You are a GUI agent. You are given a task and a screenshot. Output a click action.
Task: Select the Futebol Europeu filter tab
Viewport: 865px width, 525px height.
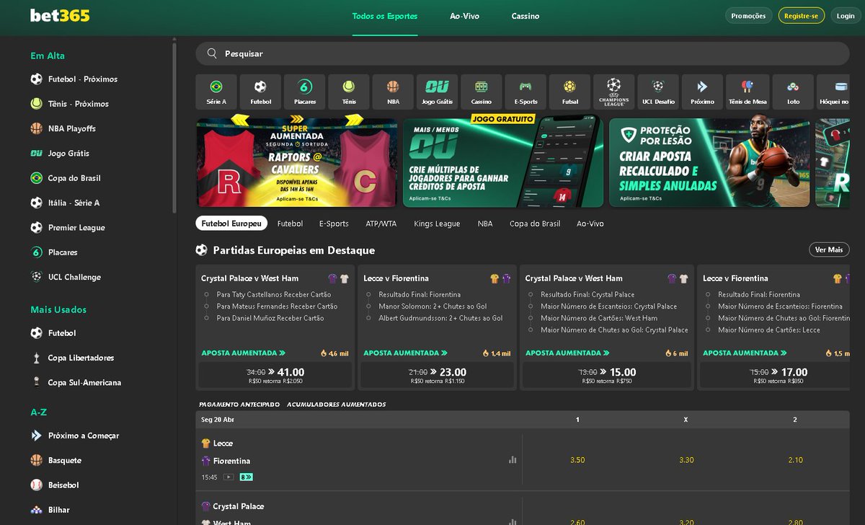click(231, 224)
